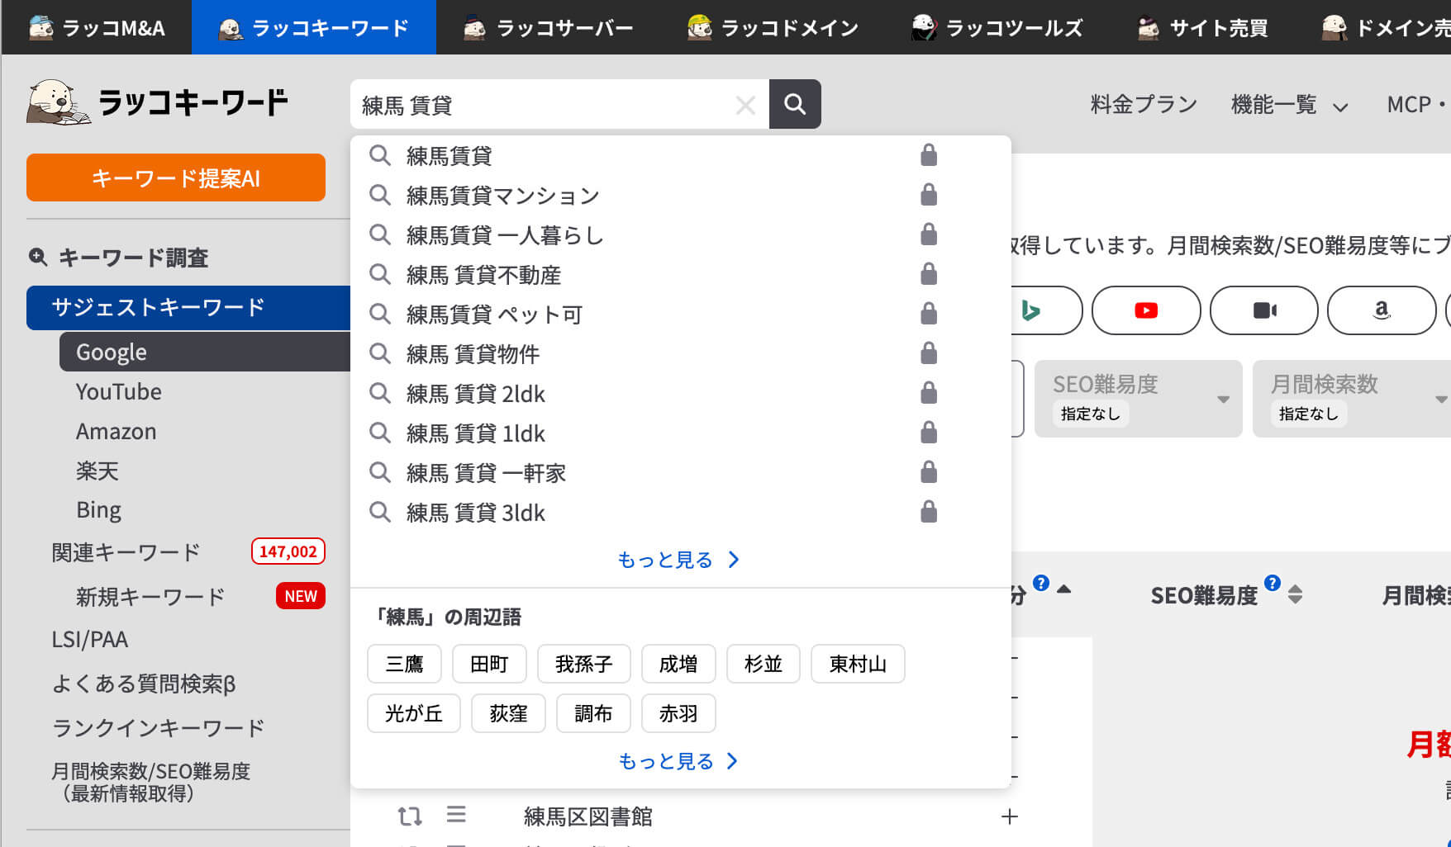Open よくある質問検索β in the sidebar

(144, 684)
